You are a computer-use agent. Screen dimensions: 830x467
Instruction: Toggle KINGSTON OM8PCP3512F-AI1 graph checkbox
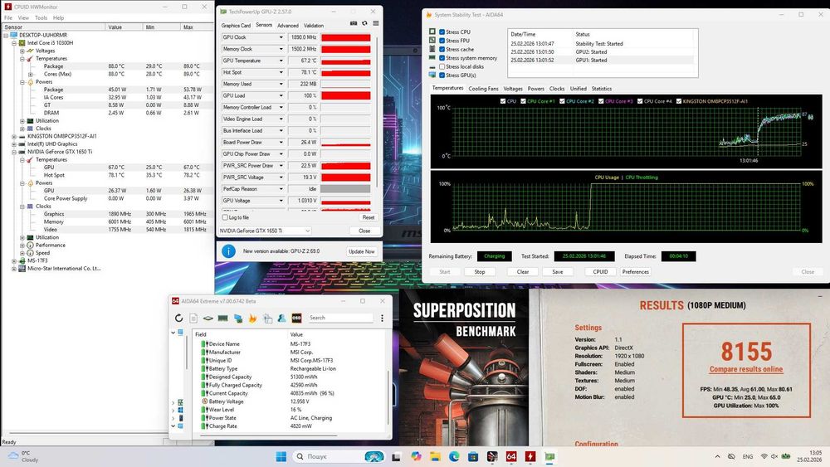click(679, 101)
